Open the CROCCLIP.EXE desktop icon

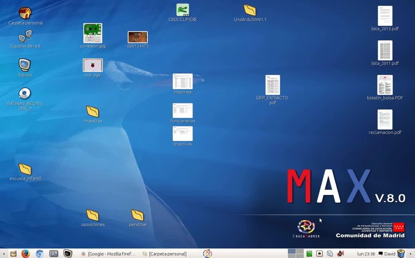pos(182,10)
